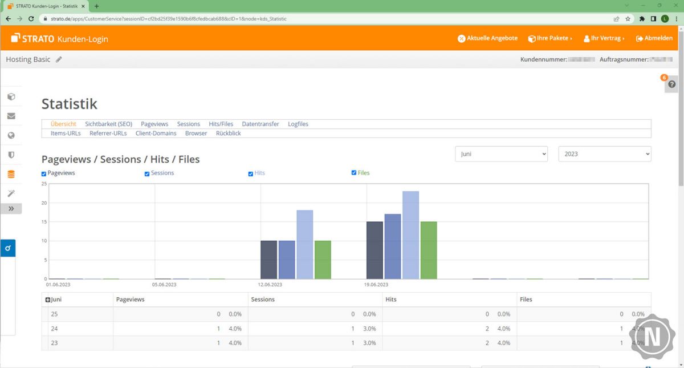Switch to Sichtbarkeit (SEO) tab
The width and height of the screenshot is (684, 368).
pyautogui.click(x=108, y=124)
